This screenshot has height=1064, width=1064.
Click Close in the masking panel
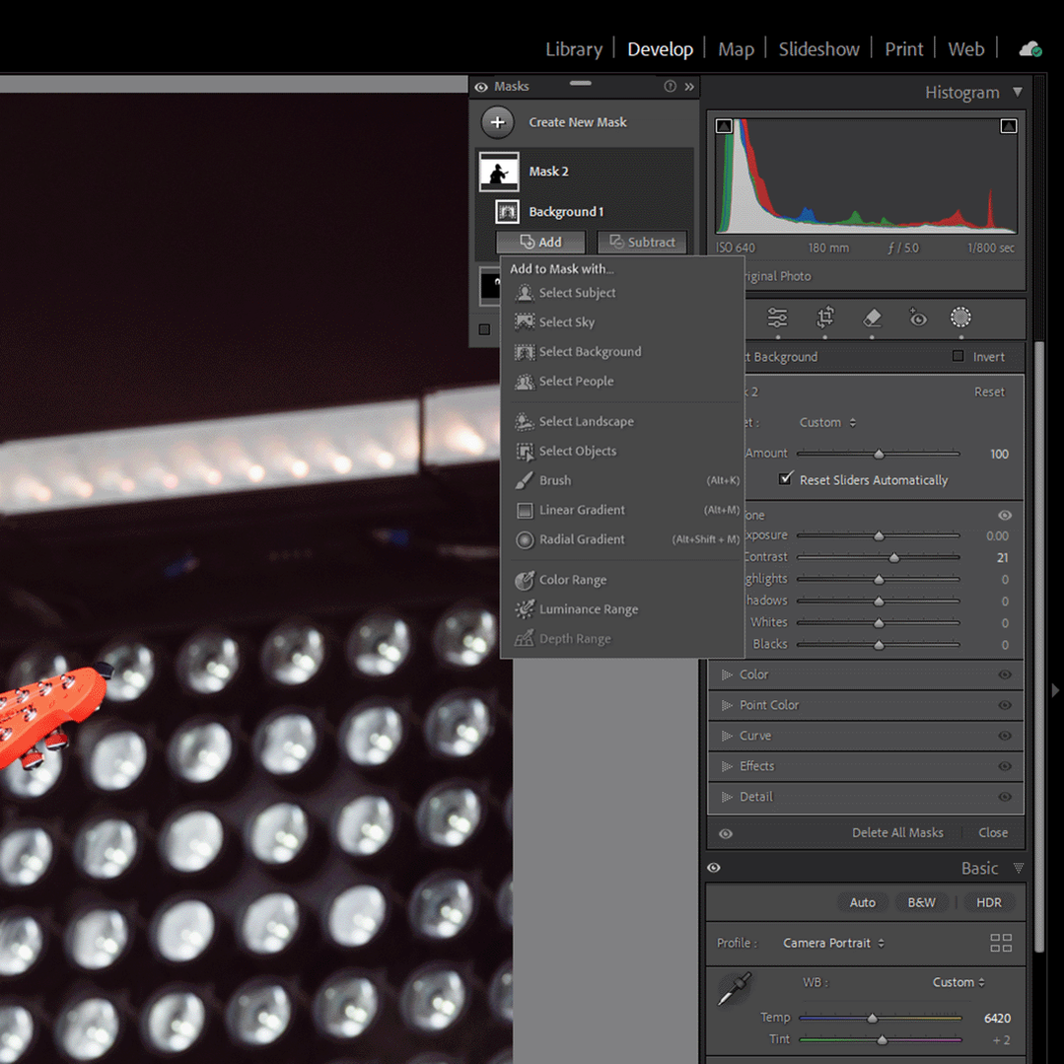click(x=993, y=832)
